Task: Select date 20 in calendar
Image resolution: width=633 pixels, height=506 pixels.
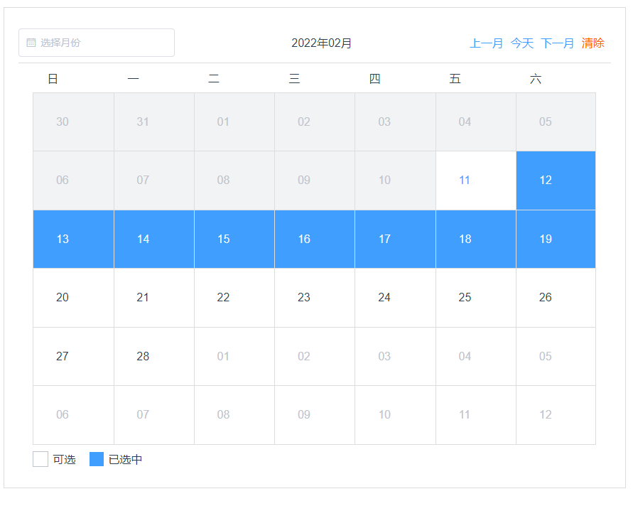Action: point(73,298)
